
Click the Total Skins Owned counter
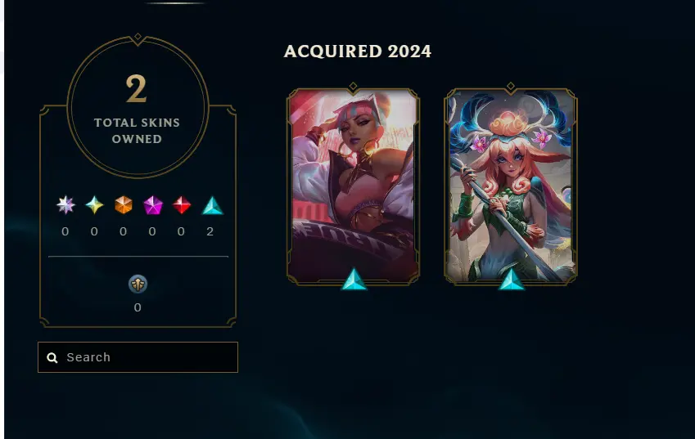(138, 108)
